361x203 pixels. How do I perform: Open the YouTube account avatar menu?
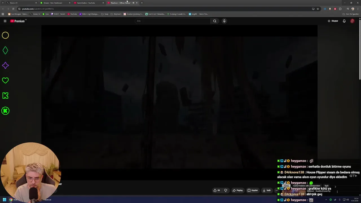click(x=352, y=21)
